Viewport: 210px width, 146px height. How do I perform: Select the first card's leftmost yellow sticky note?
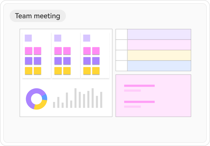click(x=29, y=71)
